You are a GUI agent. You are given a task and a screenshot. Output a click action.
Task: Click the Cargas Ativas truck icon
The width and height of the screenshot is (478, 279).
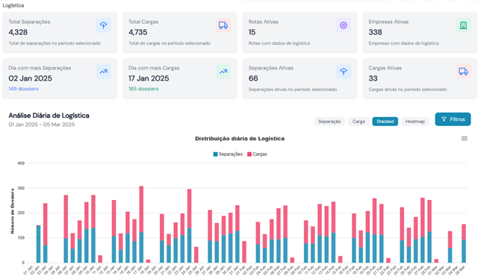(463, 72)
